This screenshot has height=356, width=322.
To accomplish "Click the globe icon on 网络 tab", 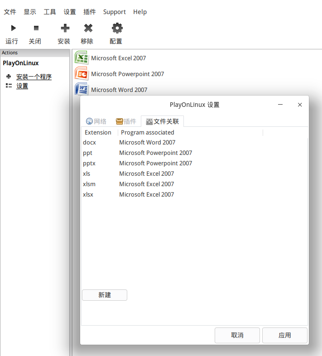I will click(x=89, y=121).
